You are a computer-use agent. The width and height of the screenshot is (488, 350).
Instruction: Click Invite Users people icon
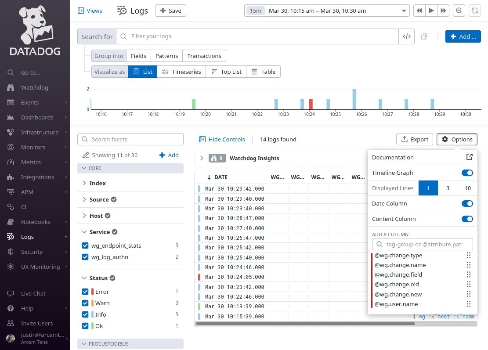pos(11,323)
